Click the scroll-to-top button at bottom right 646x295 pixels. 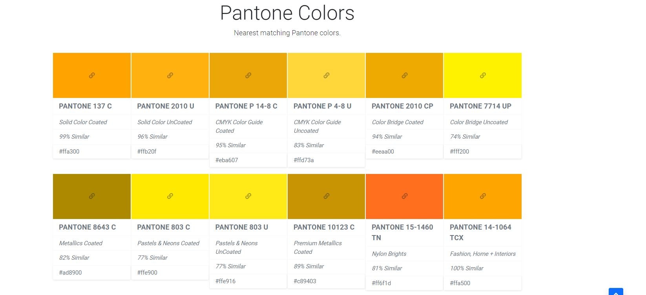coord(616,291)
